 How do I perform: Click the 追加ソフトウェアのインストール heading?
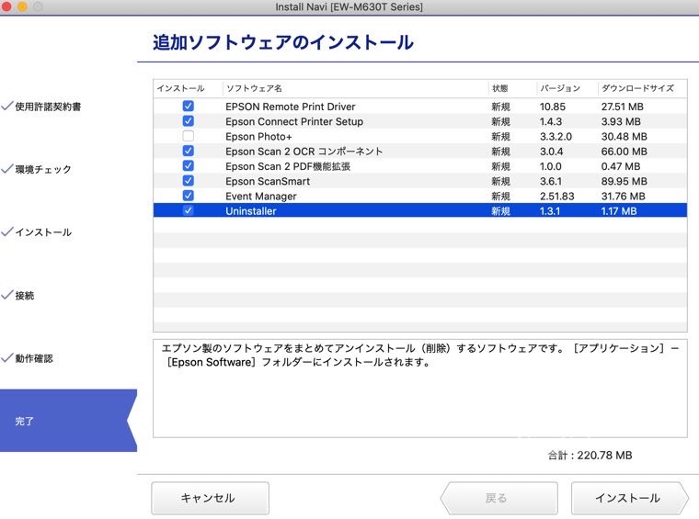[283, 43]
